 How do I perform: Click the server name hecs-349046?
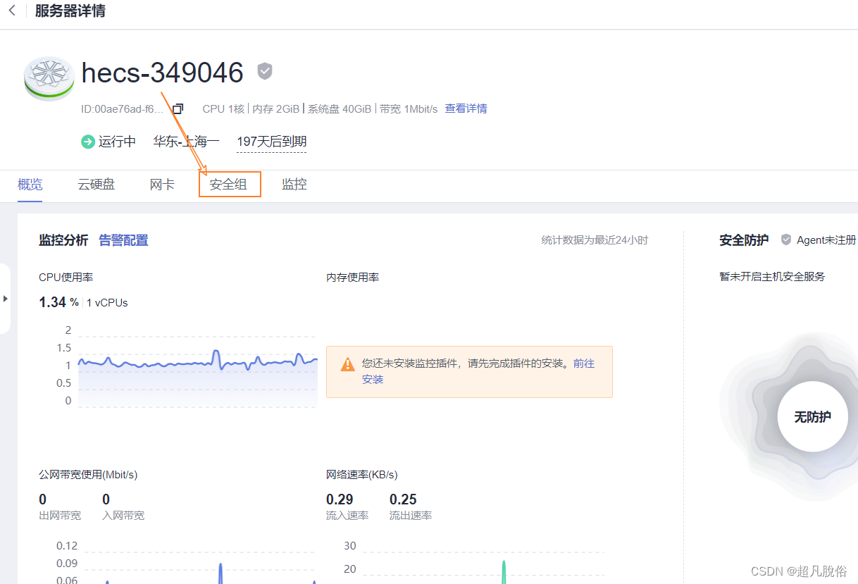click(162, 73)
